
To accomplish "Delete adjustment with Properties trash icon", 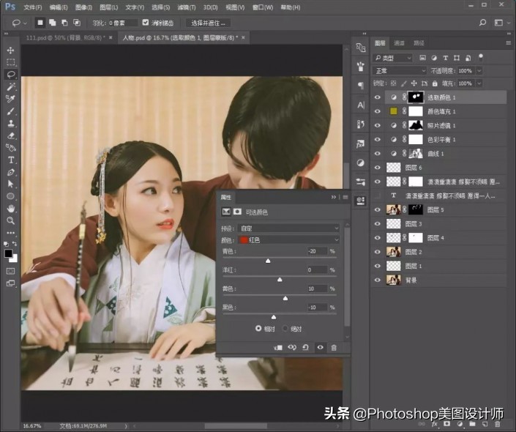I will click(334, 348).
